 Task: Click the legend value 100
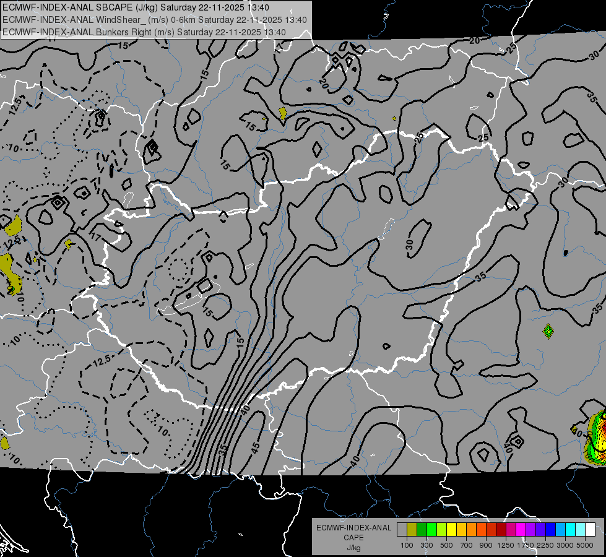click(x=407, y=545)
